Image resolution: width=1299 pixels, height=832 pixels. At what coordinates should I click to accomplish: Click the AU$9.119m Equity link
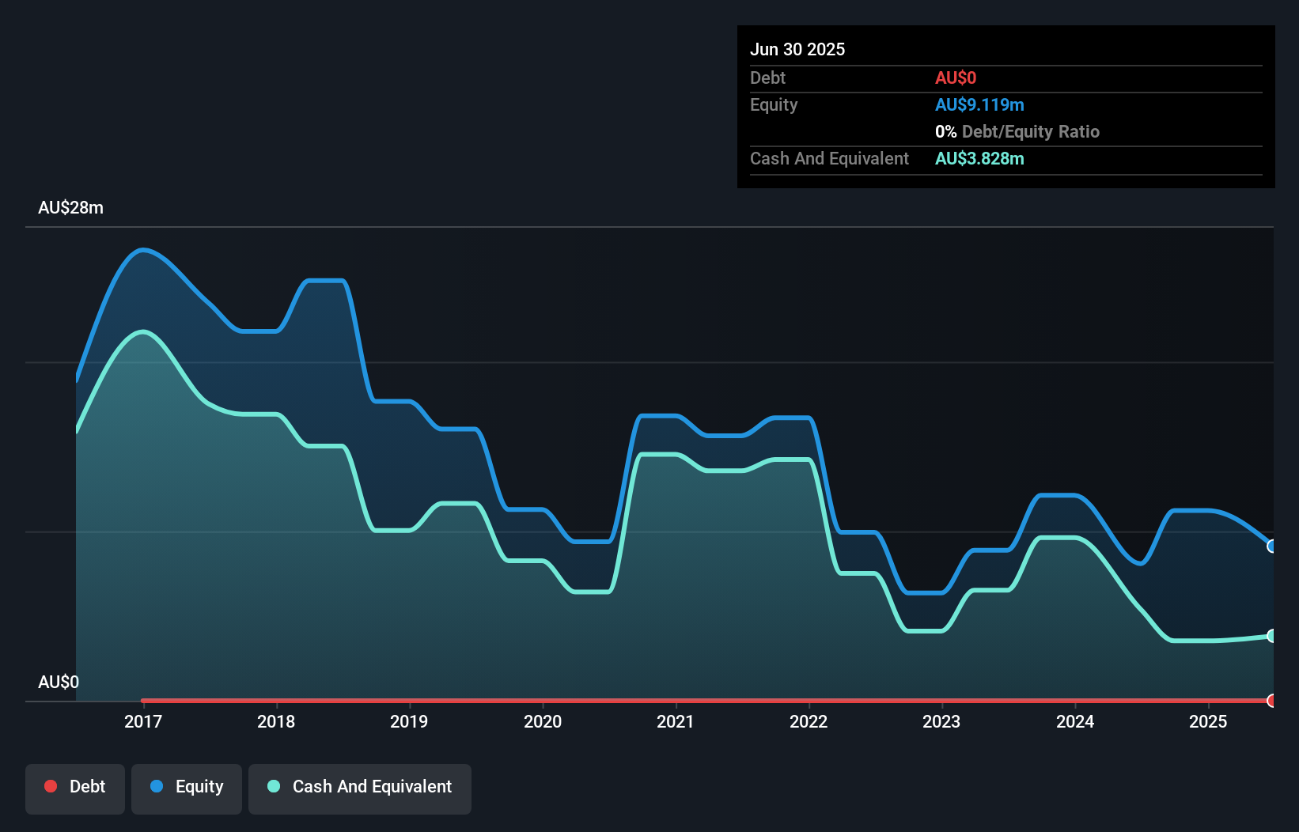pos(979,104)
